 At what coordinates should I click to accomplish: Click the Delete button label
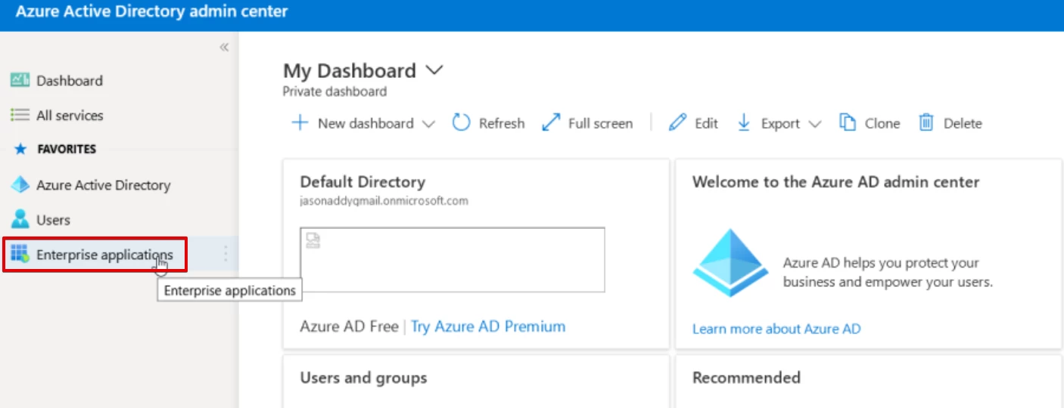(963, 123)
